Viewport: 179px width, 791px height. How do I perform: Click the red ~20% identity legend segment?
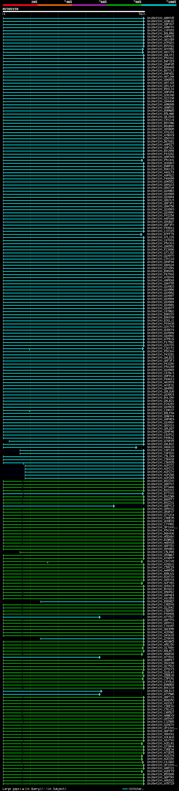20,5
